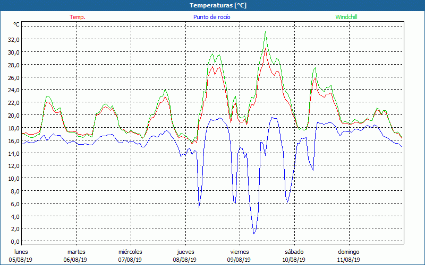Click the '4,0' y-axis value
The height and width of the screenshot is (265, 425).
click(15, 216)
